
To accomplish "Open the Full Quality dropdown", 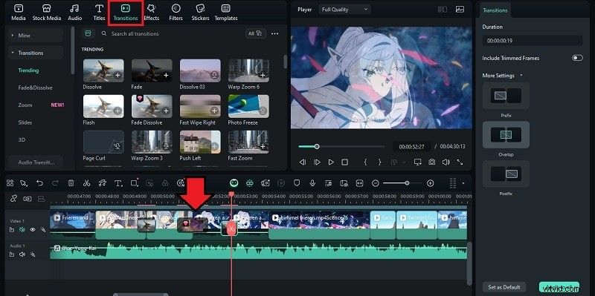I will pyautogui.click(x=345, y=10).
